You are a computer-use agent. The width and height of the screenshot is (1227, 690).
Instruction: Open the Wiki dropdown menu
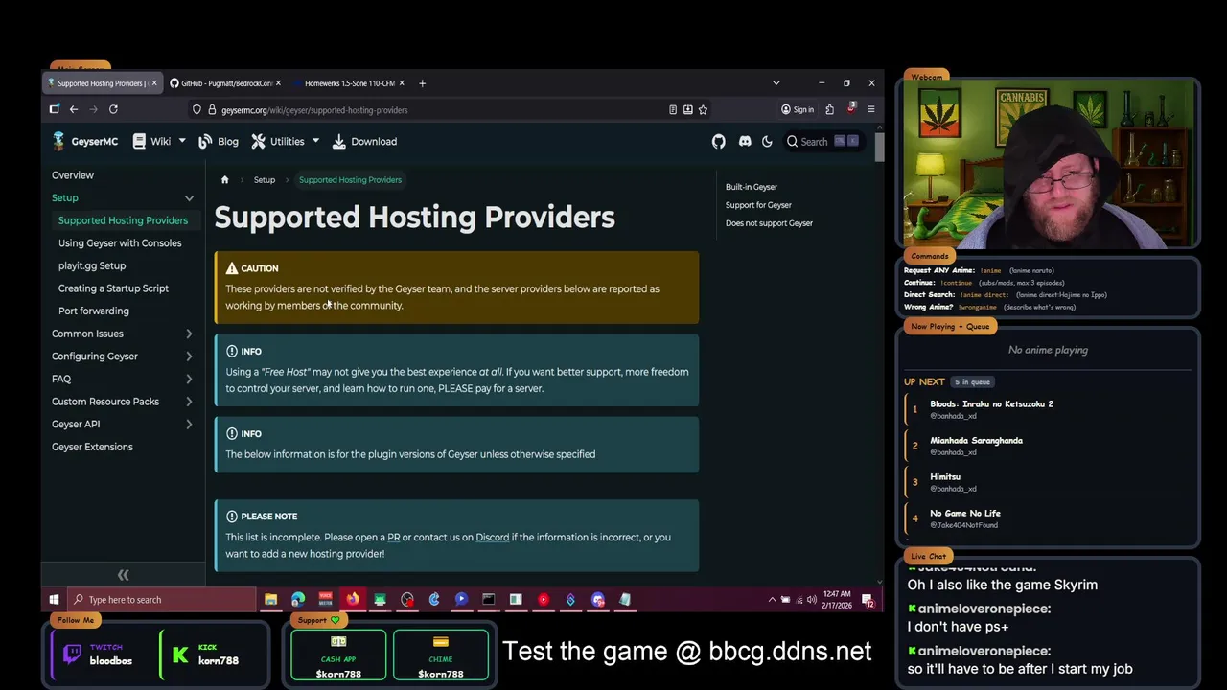pyautogui.click(x=159, y=141)
